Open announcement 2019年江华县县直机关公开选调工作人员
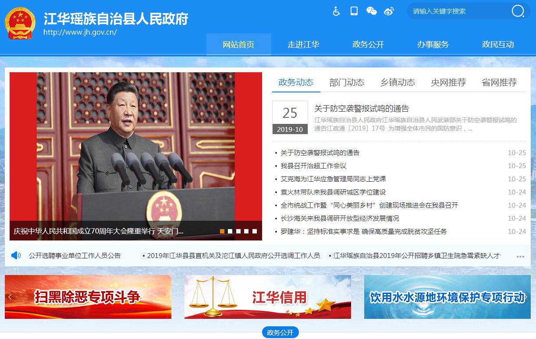536x339 pixels. click(234, 255)
